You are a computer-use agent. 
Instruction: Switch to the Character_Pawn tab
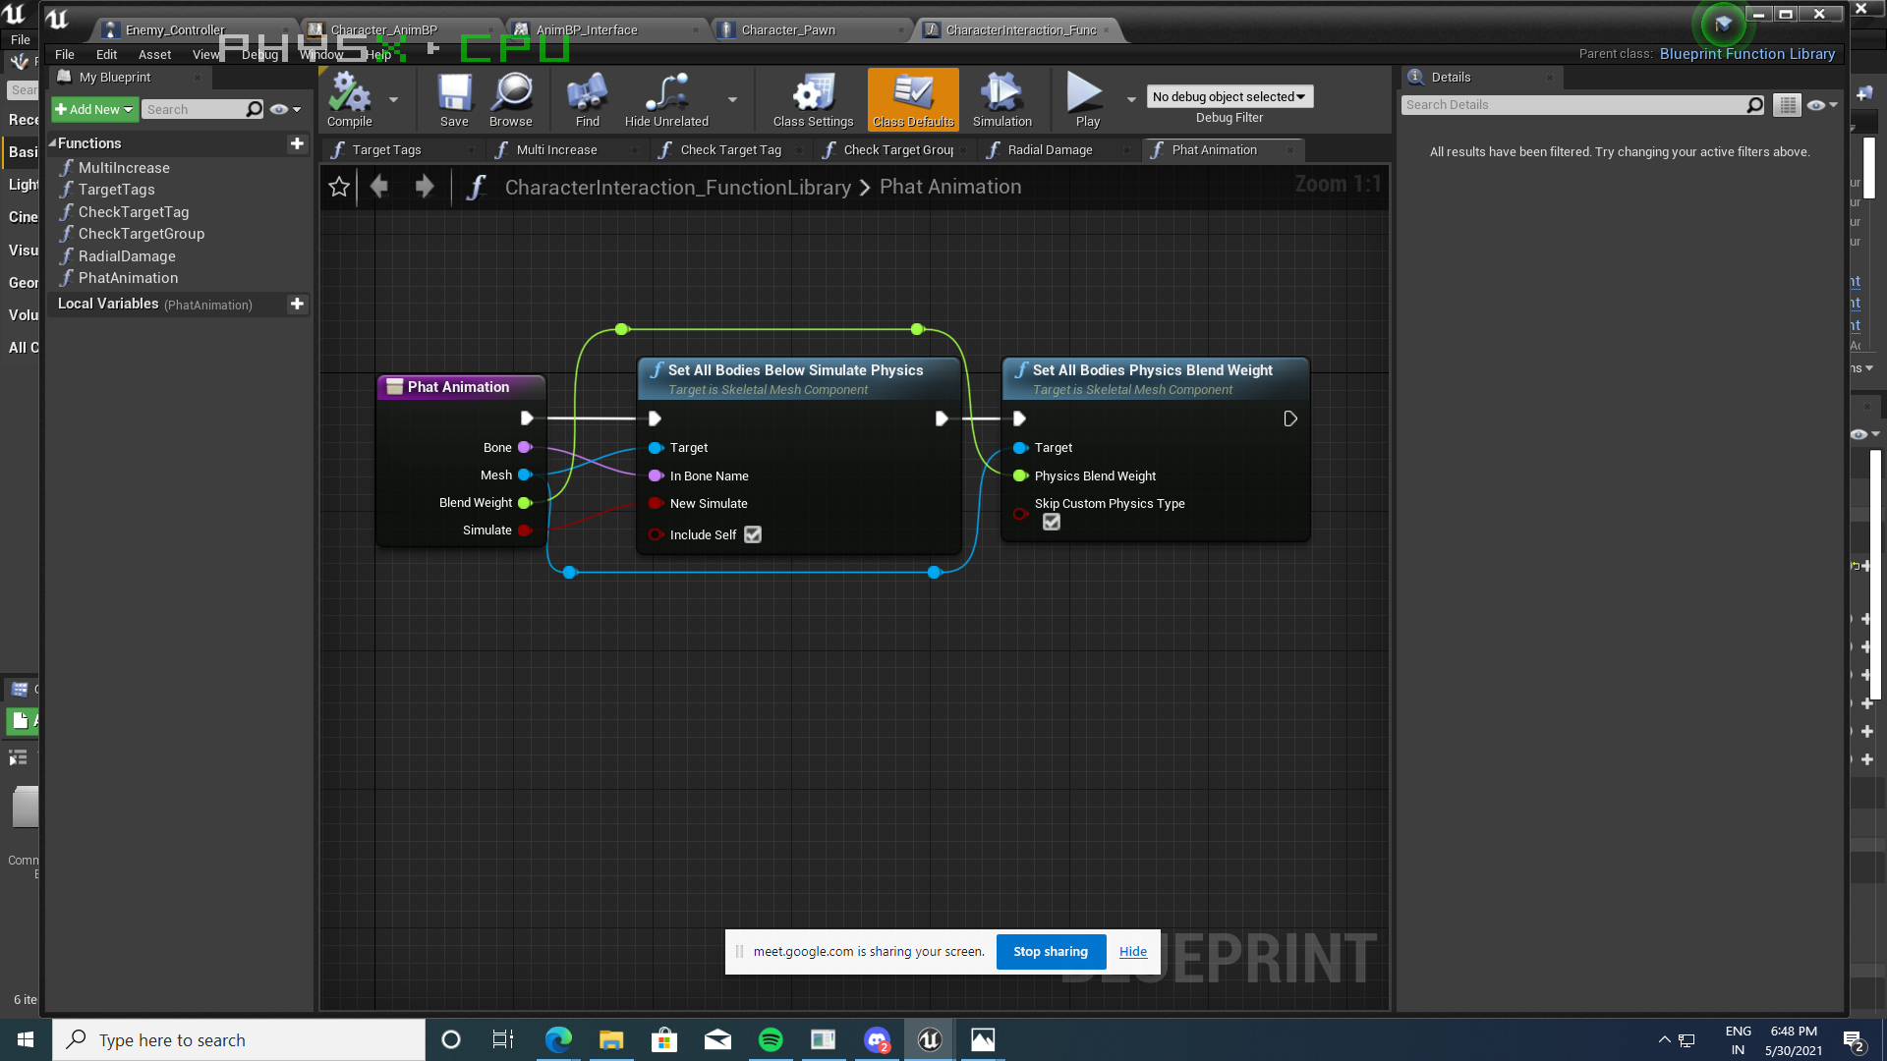tap(788, 29)
